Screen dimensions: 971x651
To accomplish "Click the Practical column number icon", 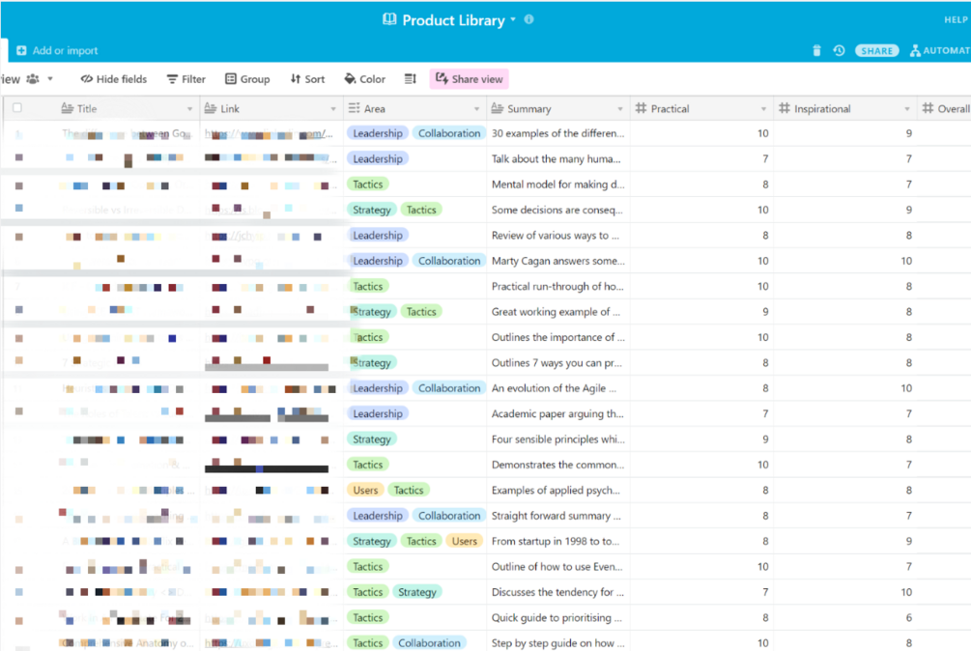I will pos(641,108).
